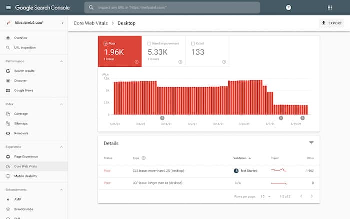
Task: Open the Google apps grid icon
Action: coord(330,8)
